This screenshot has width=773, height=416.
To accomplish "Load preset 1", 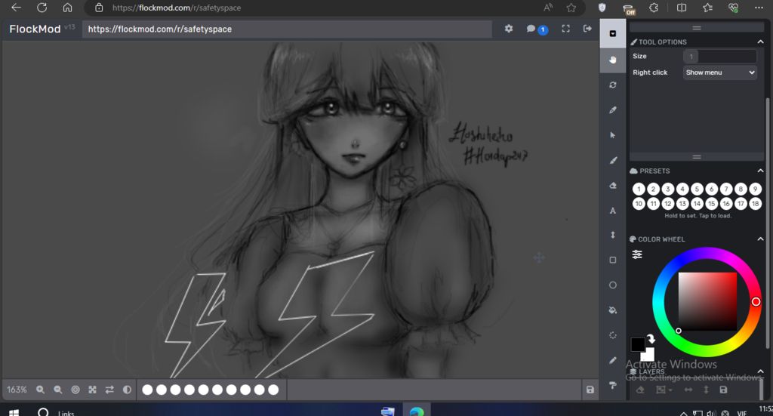I will tap(639, 190).
